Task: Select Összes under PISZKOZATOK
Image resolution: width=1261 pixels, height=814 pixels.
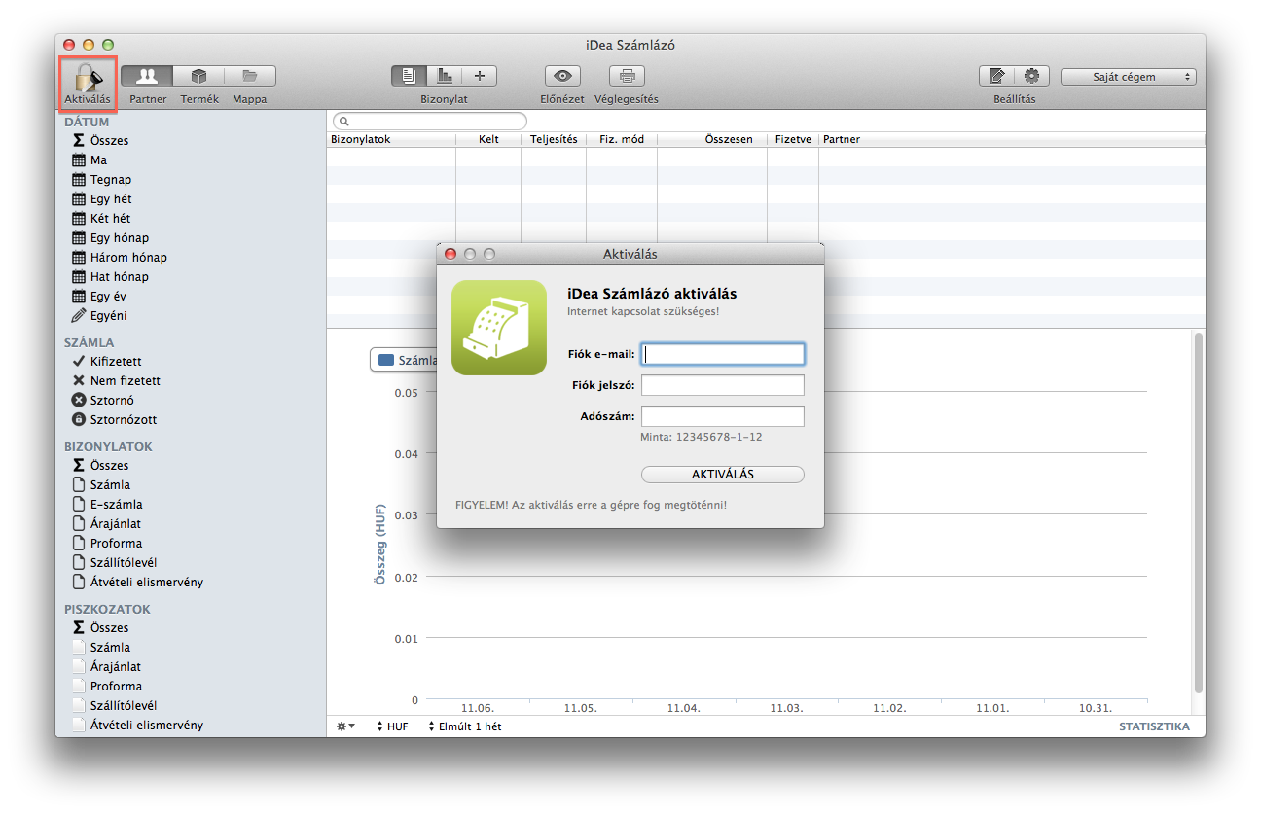Action: [100, 628]
